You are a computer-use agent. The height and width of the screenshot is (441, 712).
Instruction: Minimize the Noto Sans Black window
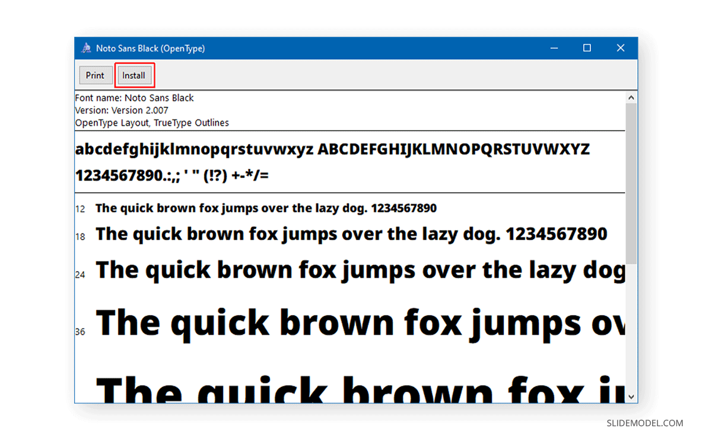(x=554, y=48)
